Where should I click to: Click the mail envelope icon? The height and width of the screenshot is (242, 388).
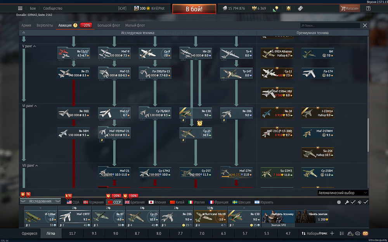(365, 233)
